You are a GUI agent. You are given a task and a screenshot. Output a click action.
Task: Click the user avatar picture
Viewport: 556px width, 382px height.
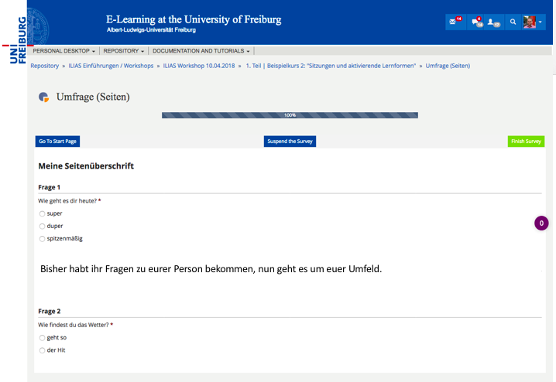(x=529, y=22)
